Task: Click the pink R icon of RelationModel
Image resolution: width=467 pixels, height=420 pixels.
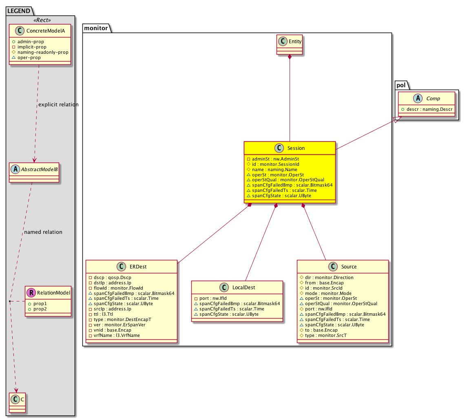Action: (31, 292)
